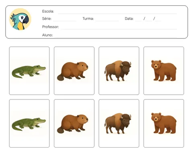Click the Aluno label text
This screenshot has height=154, width=193.
click(47, 35)
